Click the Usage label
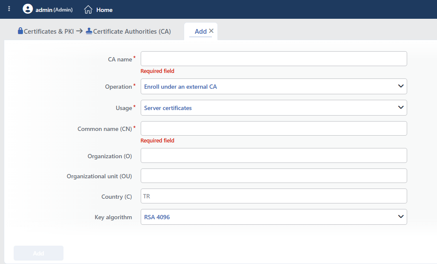The image size is (437, 264). [x=124, y=108]
